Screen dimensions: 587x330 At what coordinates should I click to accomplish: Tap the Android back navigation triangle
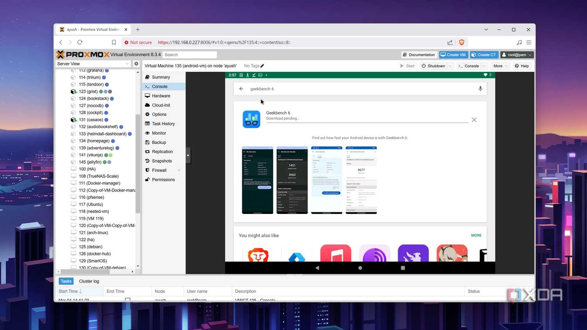[x=317, y=268]
